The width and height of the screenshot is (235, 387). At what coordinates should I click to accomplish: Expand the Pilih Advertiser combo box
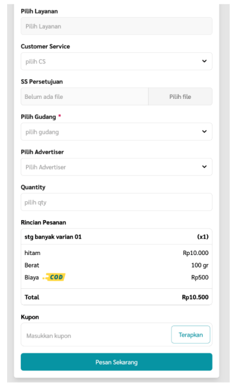pyautogui.click(x=117, y=167)
